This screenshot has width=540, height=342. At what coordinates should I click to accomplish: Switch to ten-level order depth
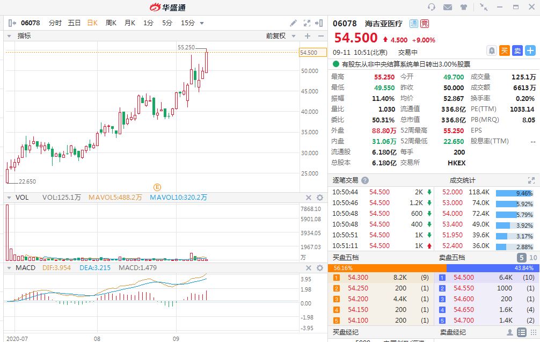532,258
